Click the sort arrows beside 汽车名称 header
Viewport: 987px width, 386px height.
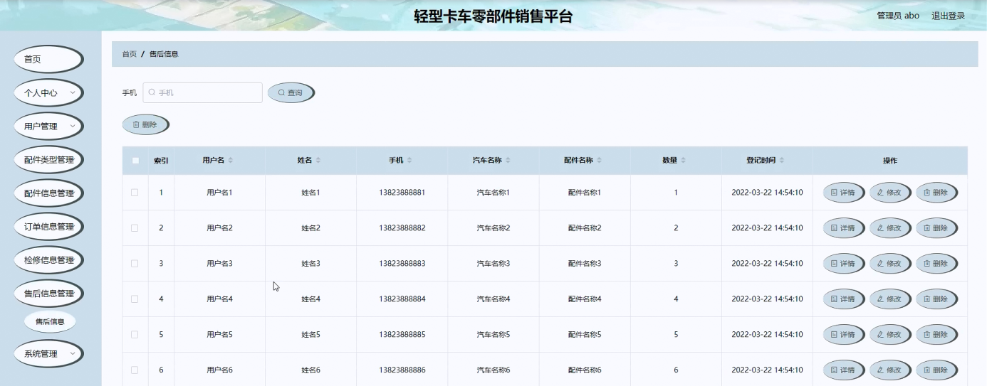[508, 161]
